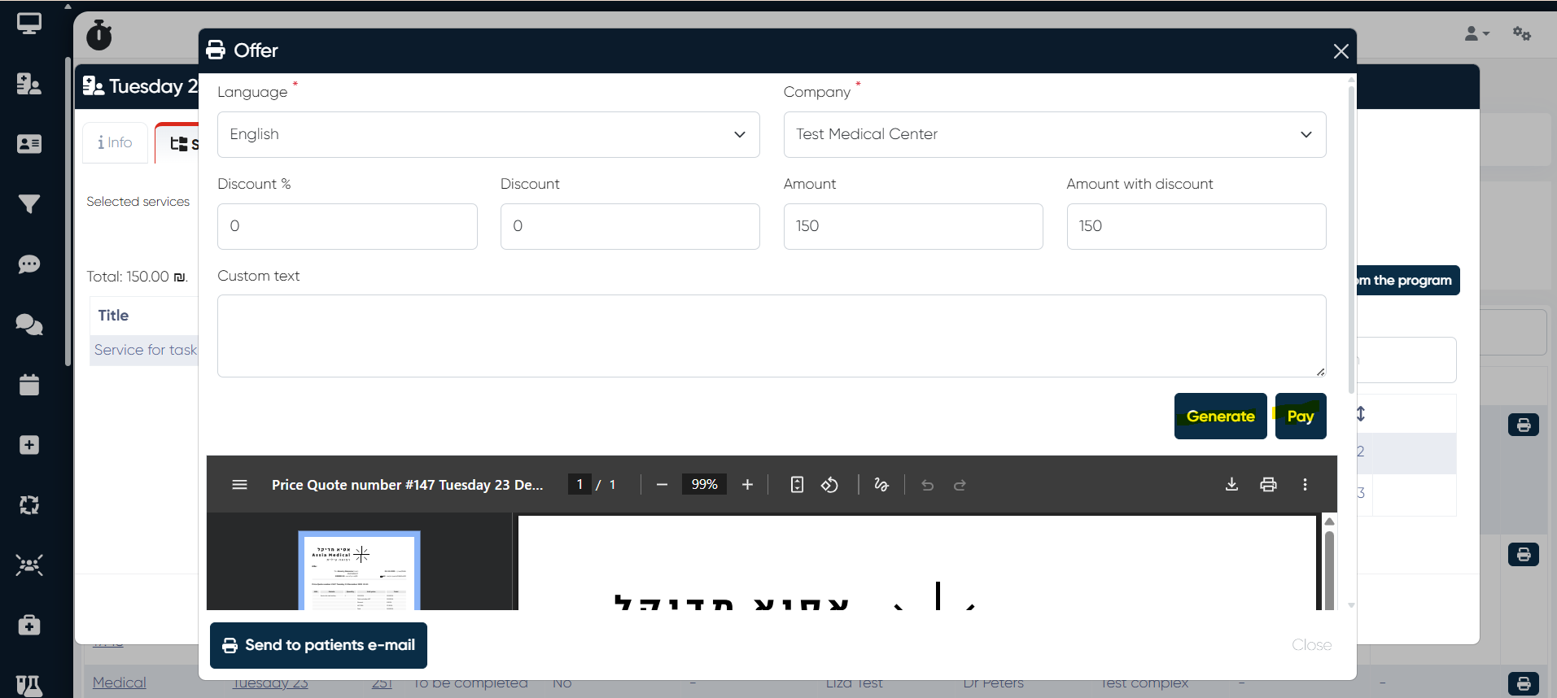Click the Generate button
Screen dimensions: 1557x698
point(1220,417)
